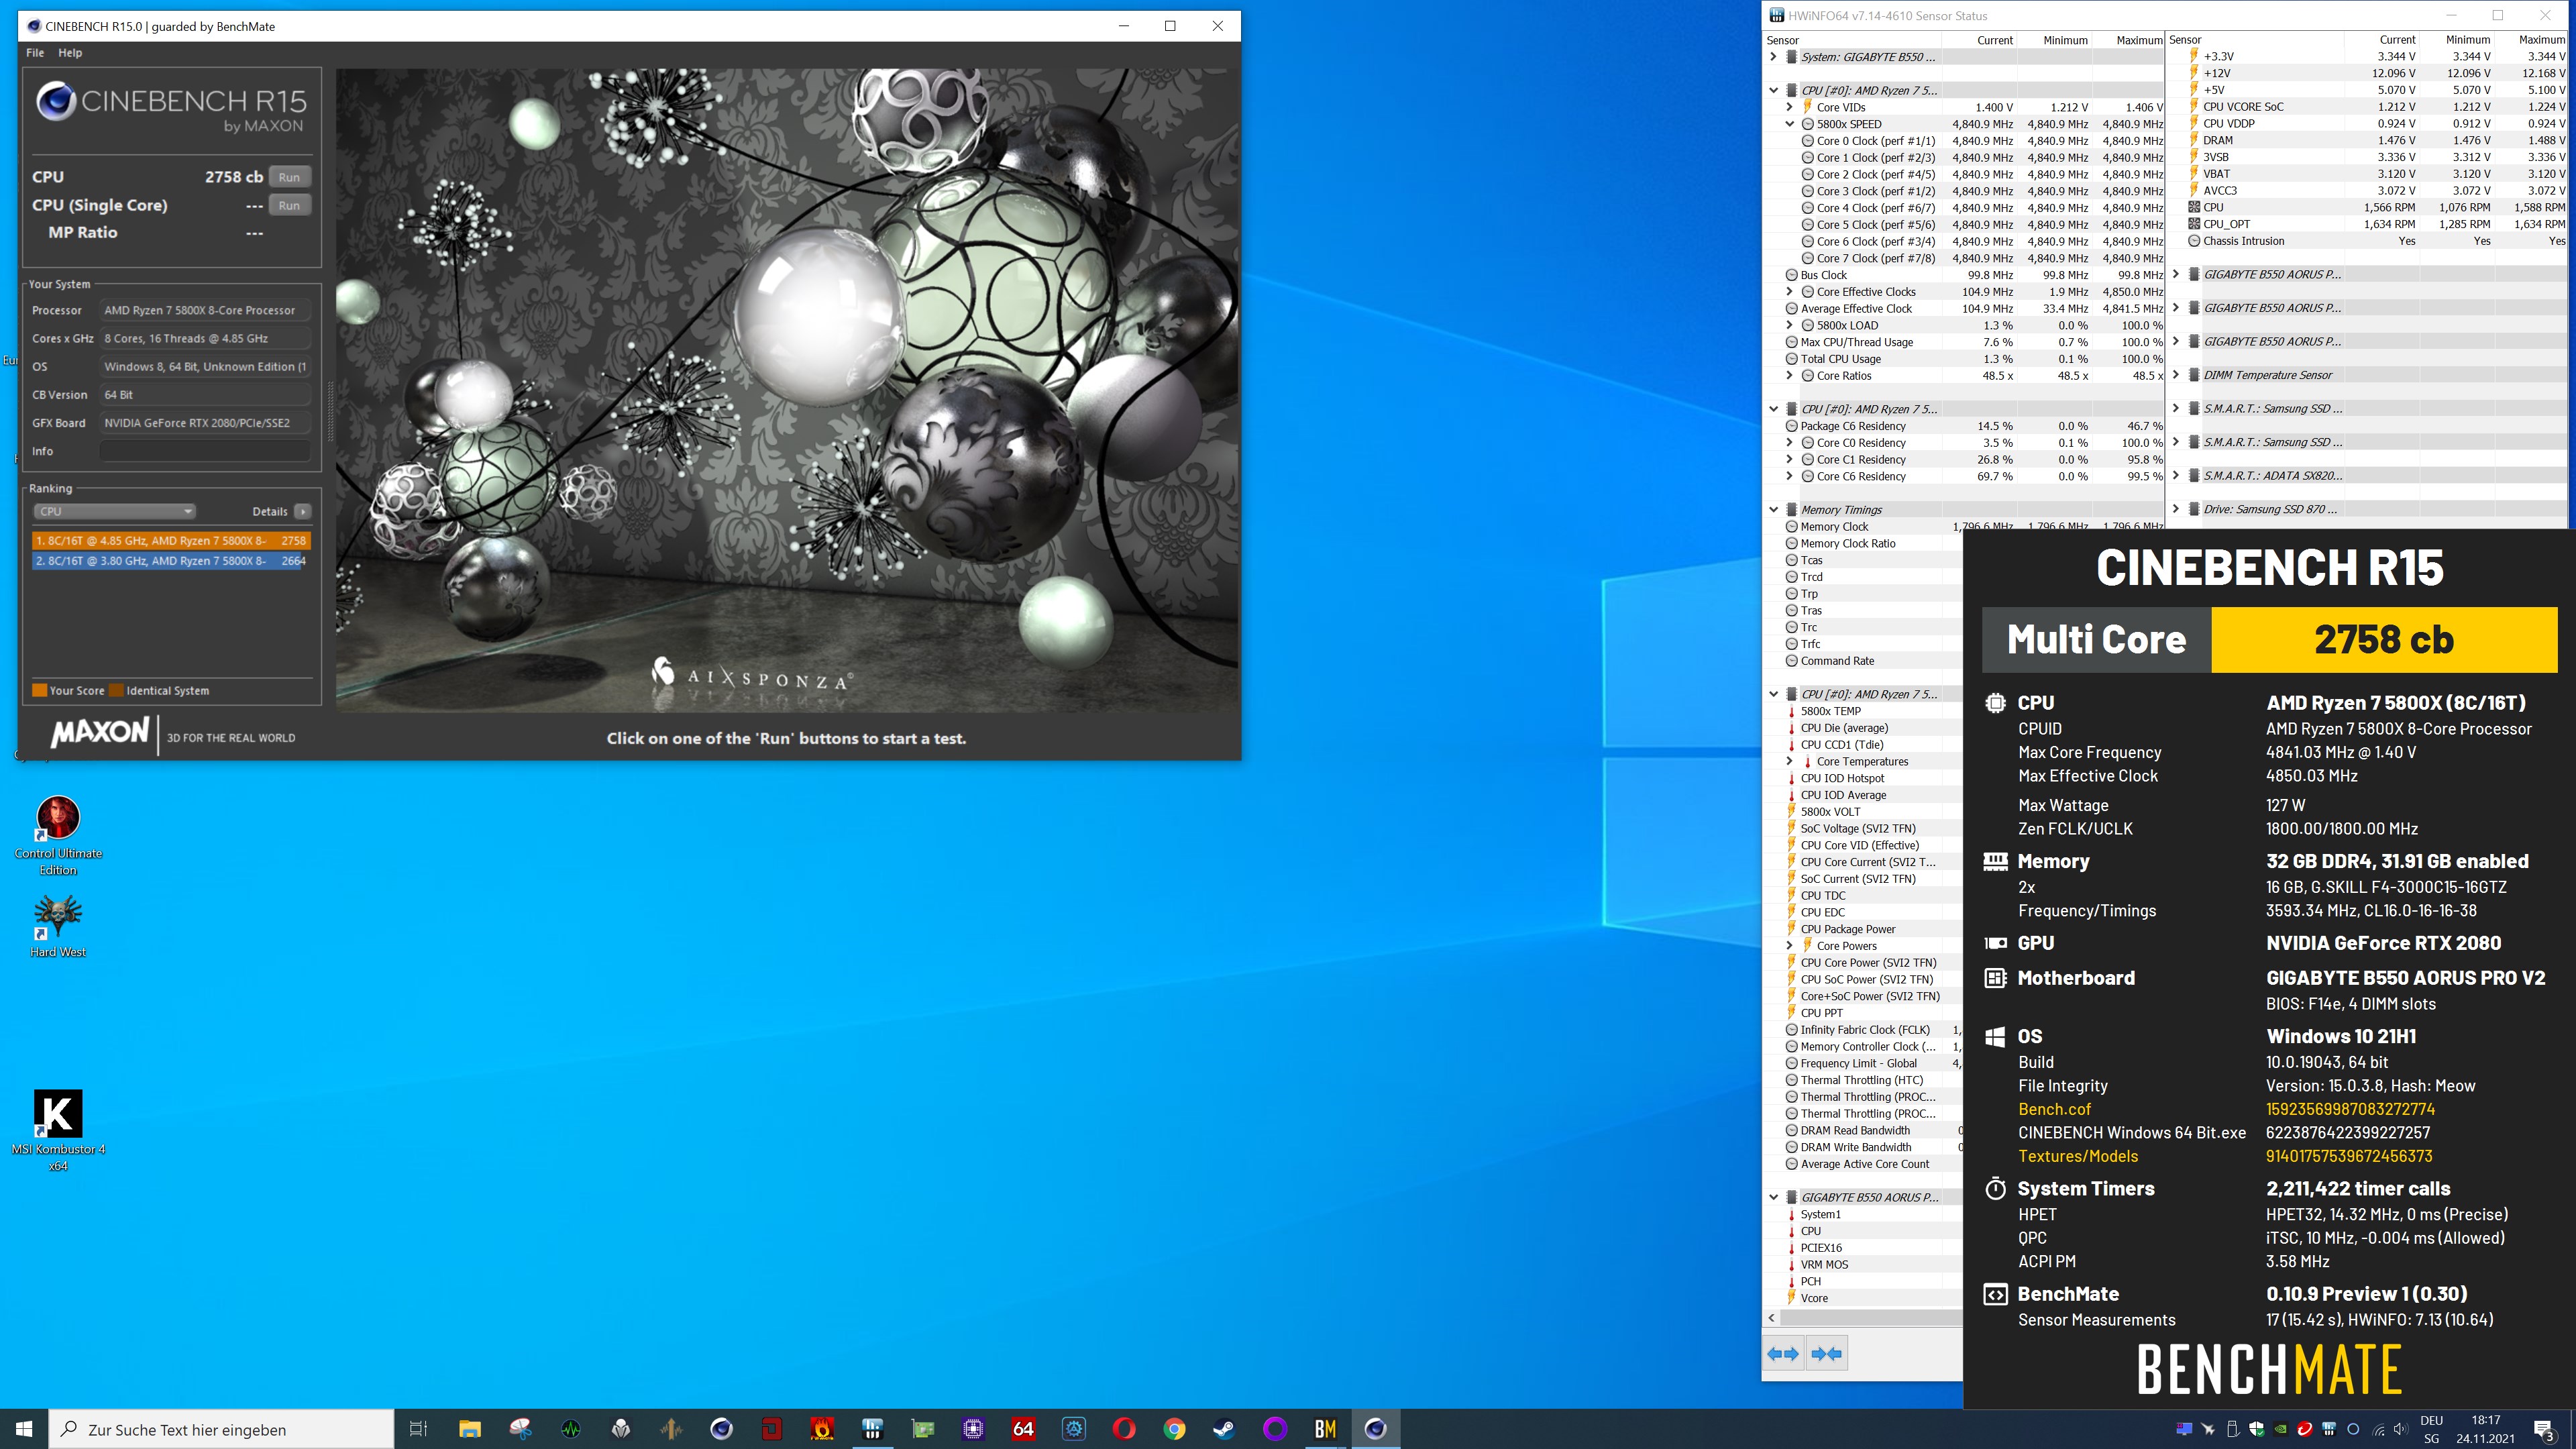Screen dimensions: 2576x1449
Task: Expand the System: GIGABYTE B550 sensor group
Action: [x=1774, y=57]
